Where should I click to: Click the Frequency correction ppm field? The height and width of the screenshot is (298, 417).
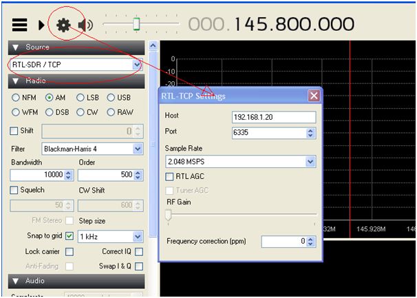coord(284,242)
